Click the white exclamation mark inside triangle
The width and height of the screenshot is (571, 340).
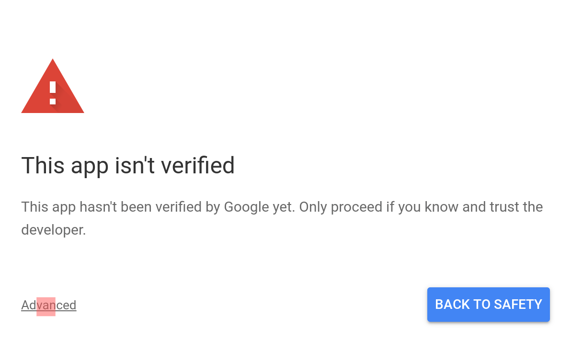coord(53,93)
